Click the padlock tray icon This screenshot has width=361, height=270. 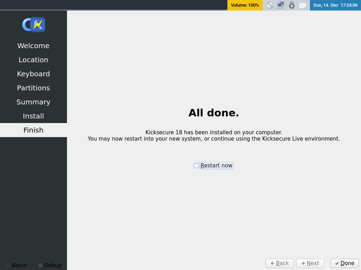[x=292, y=5]
